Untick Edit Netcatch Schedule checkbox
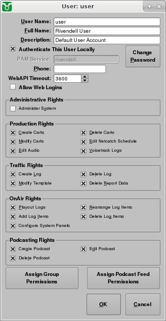Screen dimensions: 166x321 click(x=83, y=141)
